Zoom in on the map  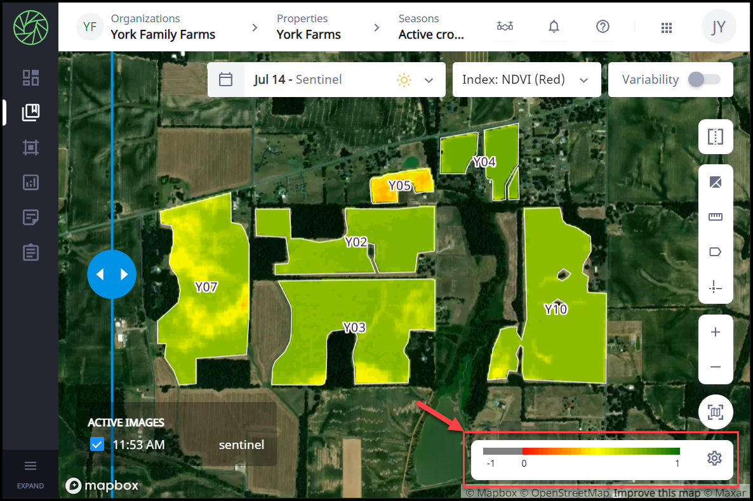716,332
